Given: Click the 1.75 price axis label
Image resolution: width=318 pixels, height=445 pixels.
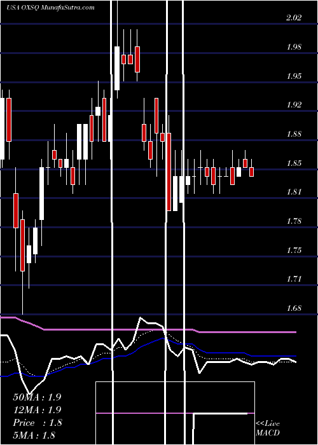Looking at the screenshot, I should pyautogui.click(x=294, y=250).
